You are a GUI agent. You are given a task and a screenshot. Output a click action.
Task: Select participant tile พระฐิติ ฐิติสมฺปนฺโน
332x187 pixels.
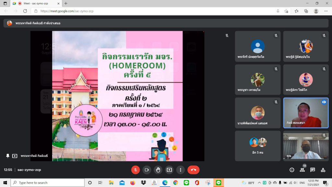pos(306,46)
